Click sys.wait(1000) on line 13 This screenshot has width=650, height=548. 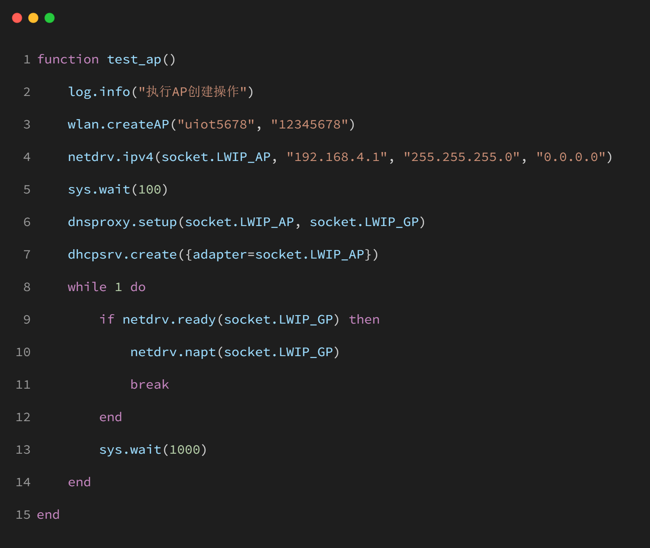pos(153,450)
